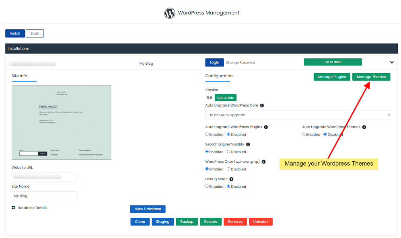The image size is (401, 238).
Task: Select the Configuration tab
Action: click(x=218, y=76)
